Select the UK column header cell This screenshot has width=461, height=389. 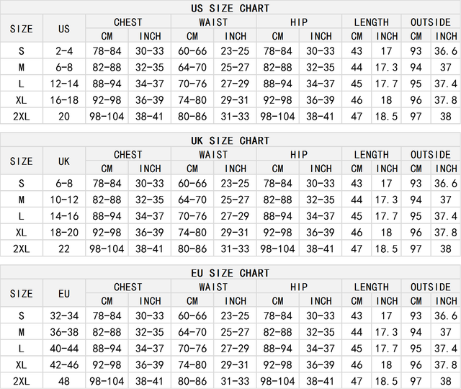pos(64,161)
